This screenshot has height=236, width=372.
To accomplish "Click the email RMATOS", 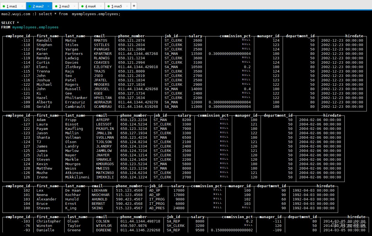I will [x=101, y=41].
